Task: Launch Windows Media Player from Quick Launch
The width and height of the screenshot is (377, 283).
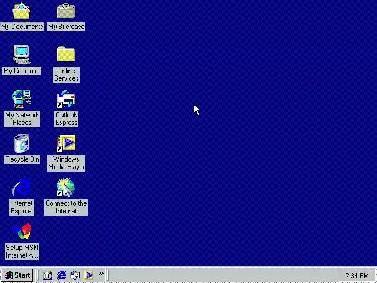Action: pos(88,275)
